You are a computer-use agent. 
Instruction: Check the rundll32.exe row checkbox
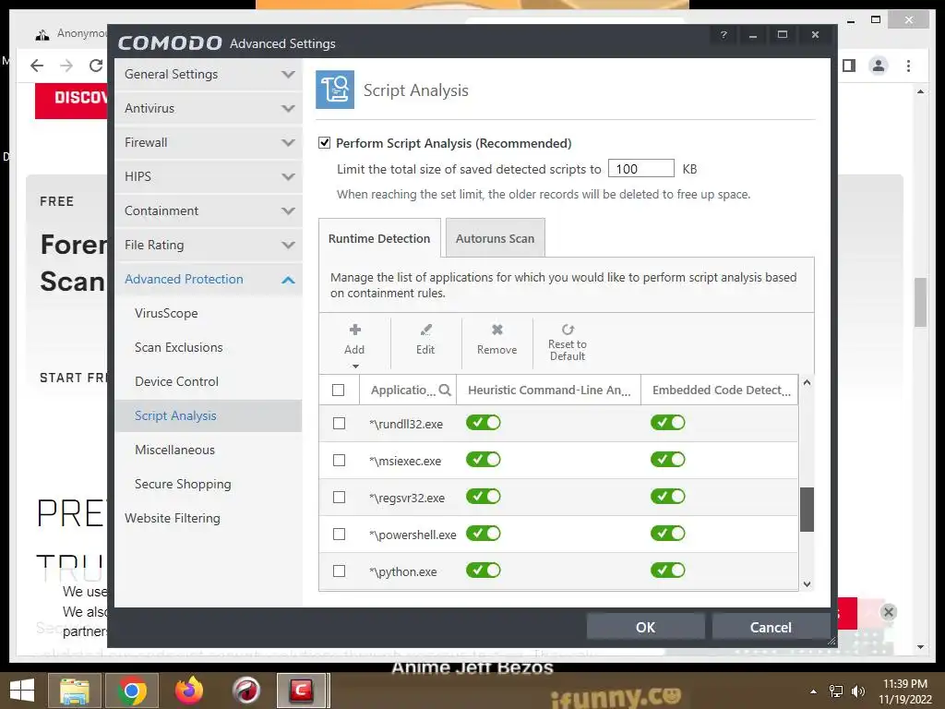click(x=340, y=423)
